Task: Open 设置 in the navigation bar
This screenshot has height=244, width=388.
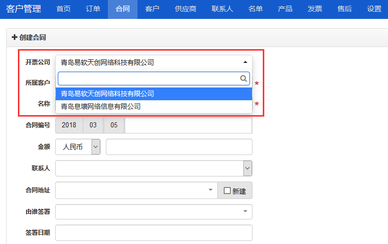Action: point(374,9)
